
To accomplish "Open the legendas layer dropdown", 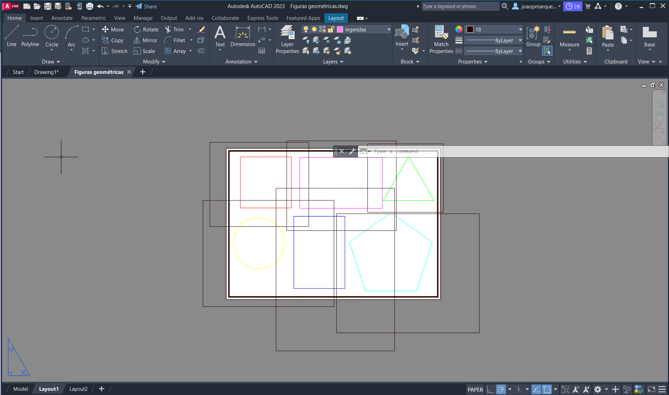I will click(389, 30).
